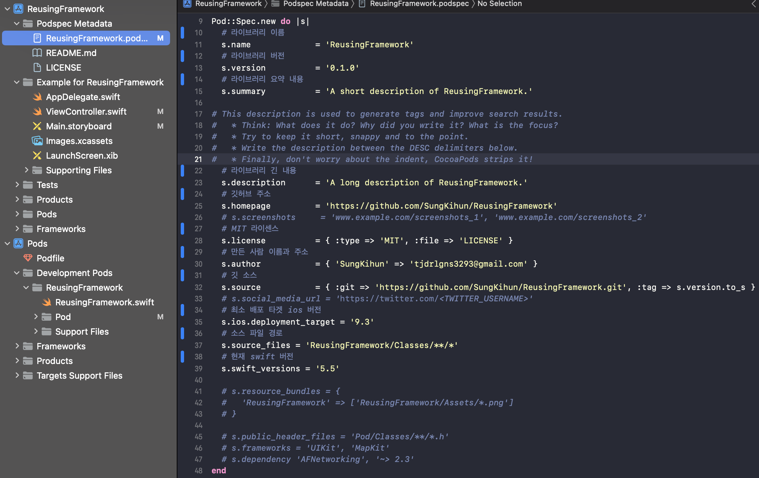Collapse Example for ReusingFramework group
This screenshot has height=478, width=759.
tap(17, 82)
